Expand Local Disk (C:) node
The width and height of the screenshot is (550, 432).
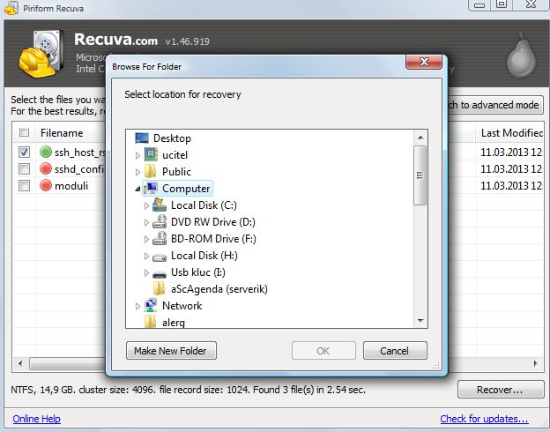click(146, 205)
